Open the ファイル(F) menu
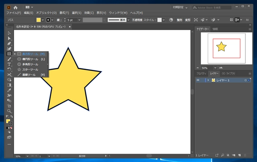The width and height of the screenshot is (257, 162). 14,13
